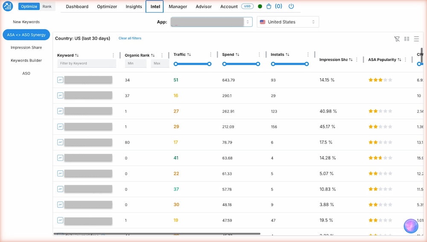Open the shopping bag cart icon

click(269, 6)
